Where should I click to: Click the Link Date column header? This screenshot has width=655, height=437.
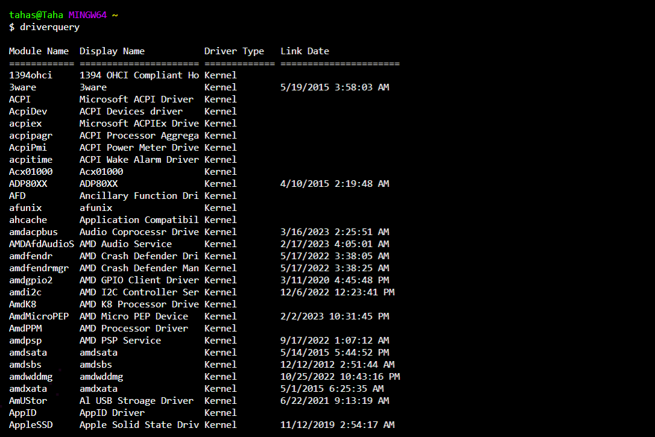click(305, 51)
